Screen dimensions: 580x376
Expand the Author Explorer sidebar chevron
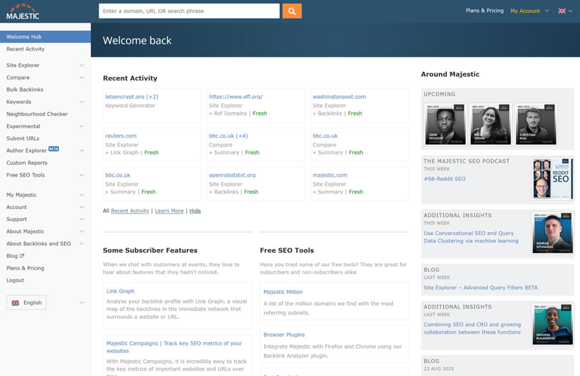(82, 151)
